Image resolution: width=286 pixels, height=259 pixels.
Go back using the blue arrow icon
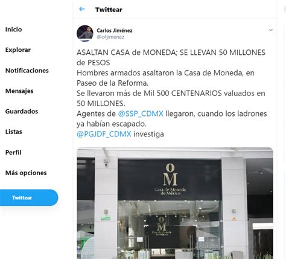point(82,9)
